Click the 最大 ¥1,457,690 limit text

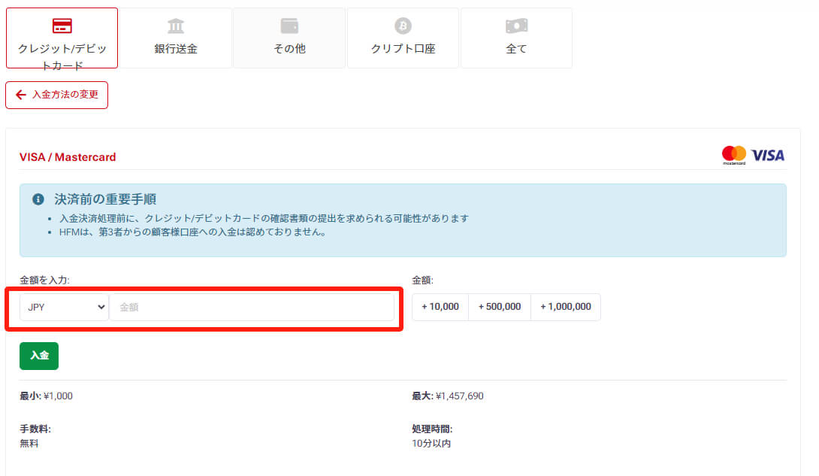pyautogui.click(x=448, y=396)
